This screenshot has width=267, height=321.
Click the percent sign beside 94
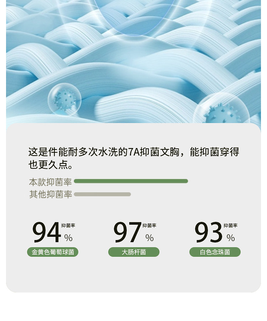[68, 238]
